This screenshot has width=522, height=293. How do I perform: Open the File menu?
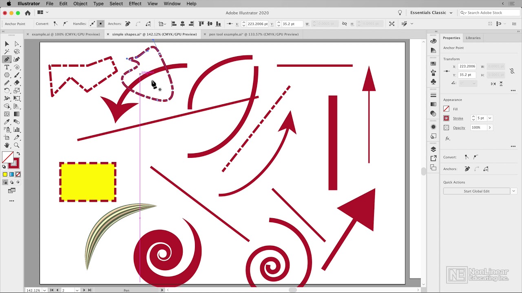[49, 4]
